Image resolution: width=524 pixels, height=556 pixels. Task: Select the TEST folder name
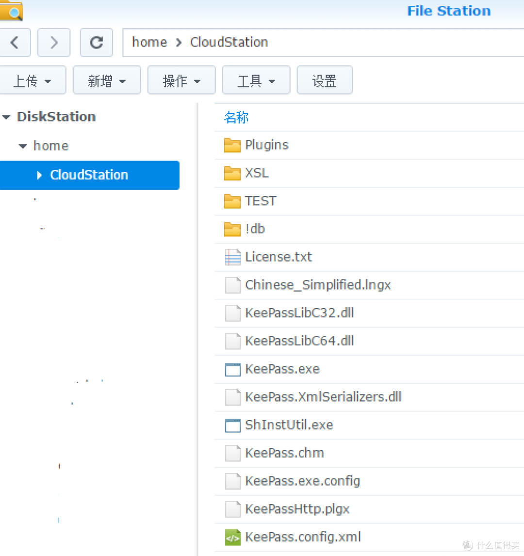click(x=261, y=201)
